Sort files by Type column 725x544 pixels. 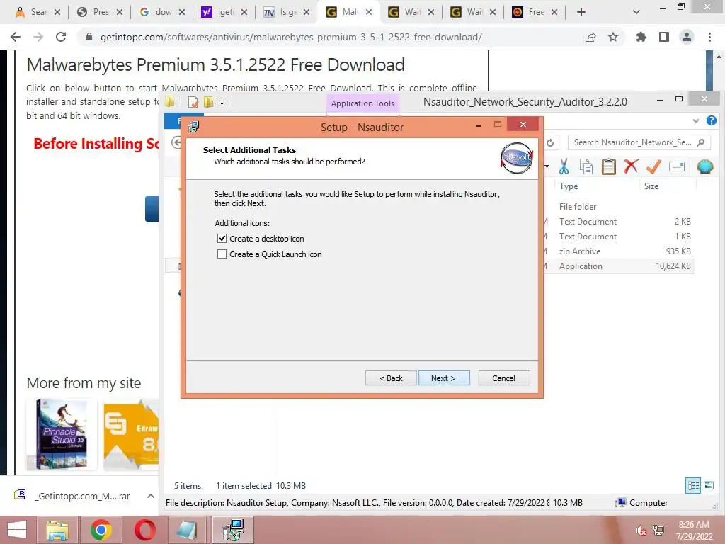[569, 186]
